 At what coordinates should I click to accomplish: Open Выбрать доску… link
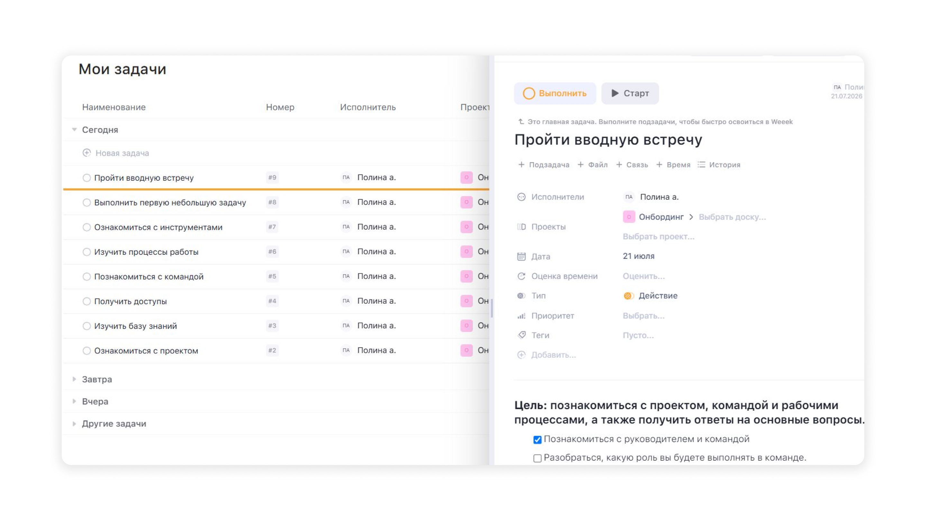pos(732,217)
